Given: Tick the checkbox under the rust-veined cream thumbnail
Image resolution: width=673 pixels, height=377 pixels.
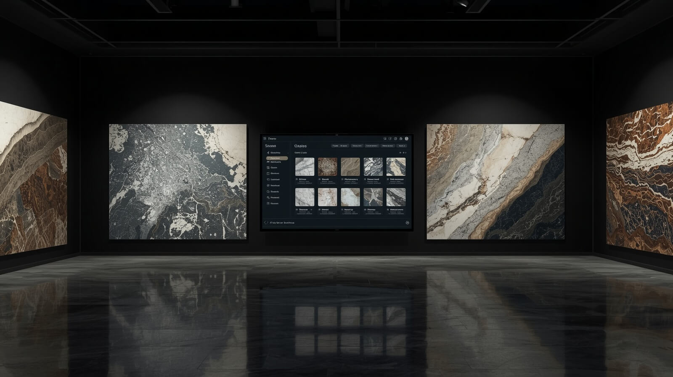Looking at the screenshot, I should (320, 210).
